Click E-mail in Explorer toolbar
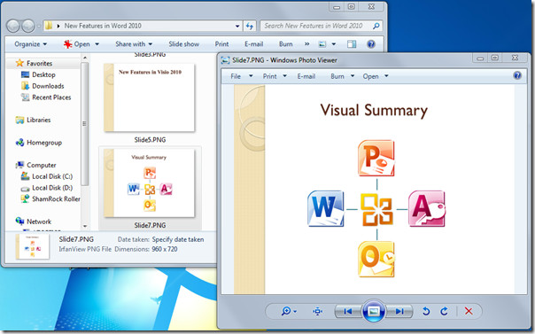Viewport: 535px width, 334px height. (254, 44)
